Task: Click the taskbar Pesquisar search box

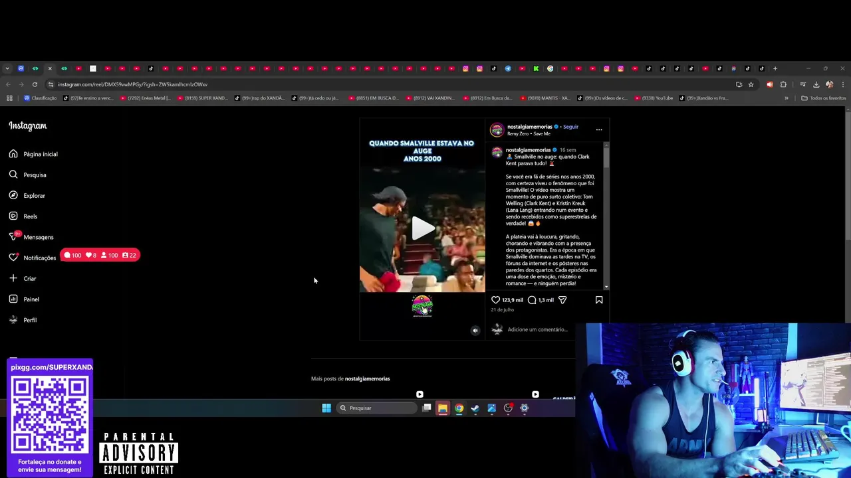Action: click(376, 408)
